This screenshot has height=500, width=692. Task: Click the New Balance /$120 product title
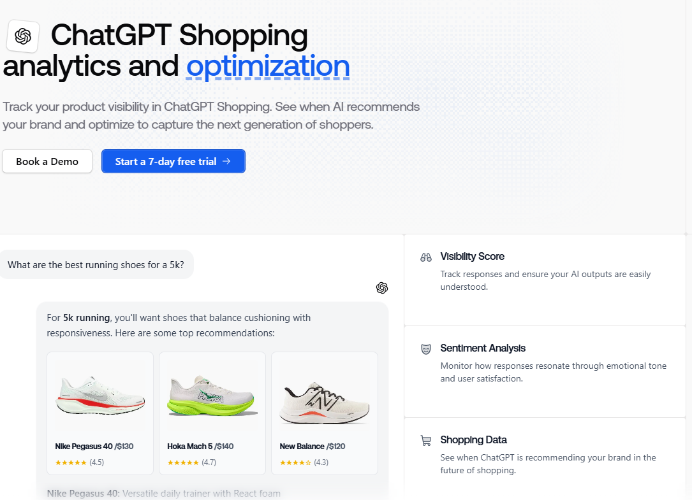coord(313,446)
